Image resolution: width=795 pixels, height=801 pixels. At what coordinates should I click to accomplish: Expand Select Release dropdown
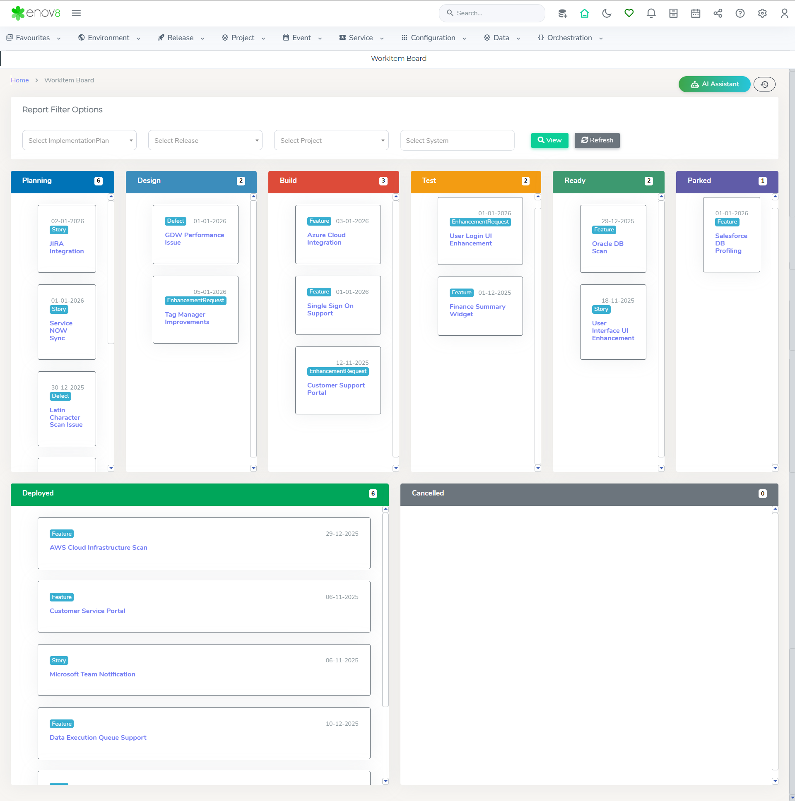click(x=205, y=141)
